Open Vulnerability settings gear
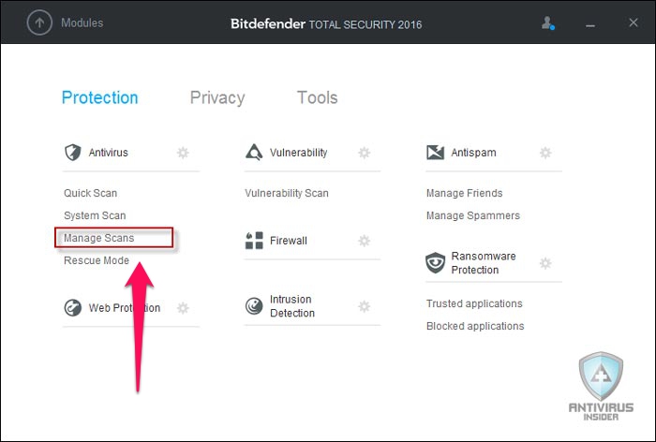The width and height of the screenshot is (656, 442). pyautogui.click(x=365, y=153)
